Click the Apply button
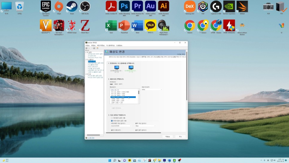The image size is (289, 163). tap(168, 137)
